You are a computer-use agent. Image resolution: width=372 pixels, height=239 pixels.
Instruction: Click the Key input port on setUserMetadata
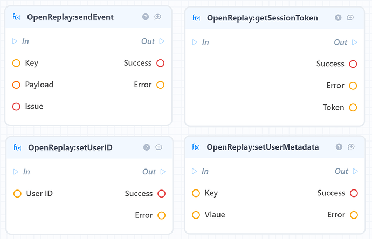[196, 193]
